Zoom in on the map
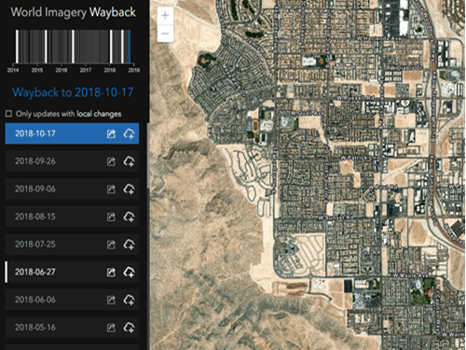Image resolution: width=466 pixels, height=350 pixels. pyautogui.click(x=165, y=15)
